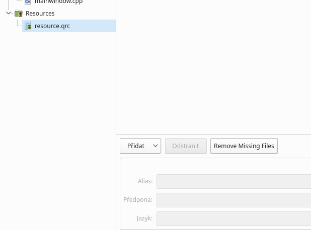Click into the Jazyk input field

pos(234,218)
